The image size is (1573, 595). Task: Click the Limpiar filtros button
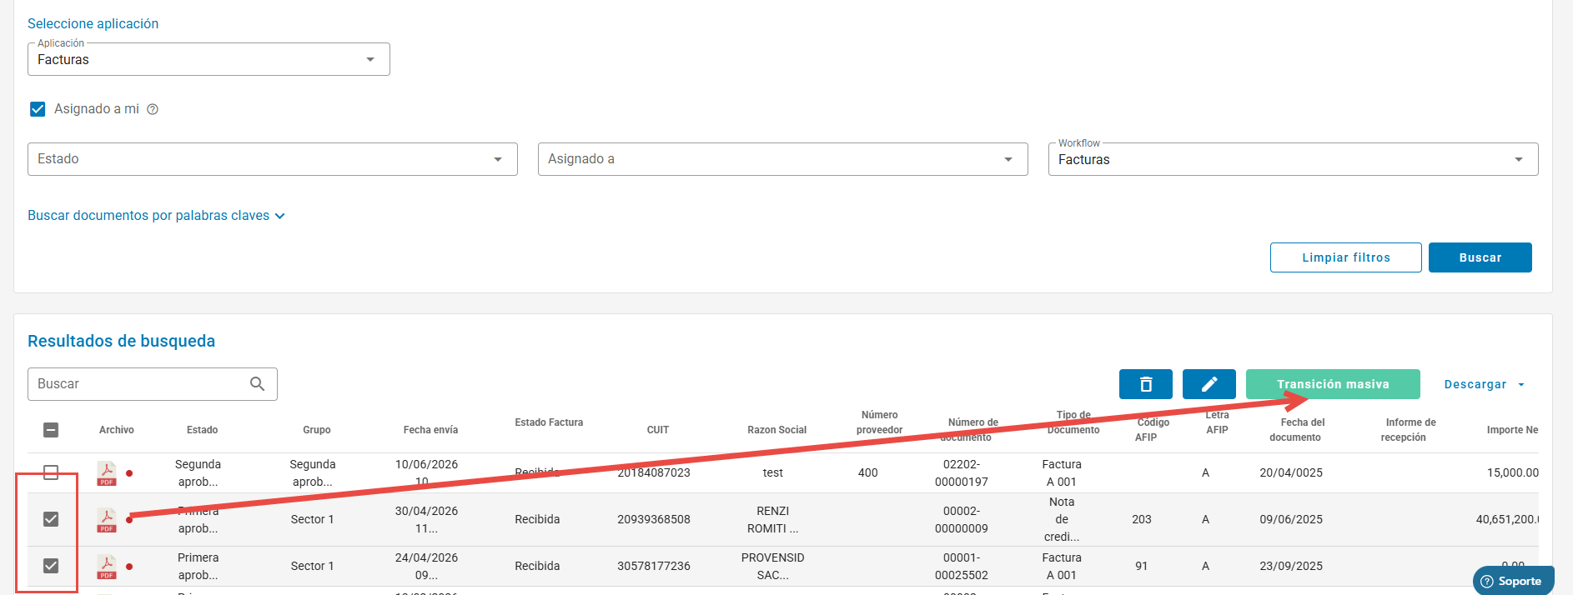1346,257
